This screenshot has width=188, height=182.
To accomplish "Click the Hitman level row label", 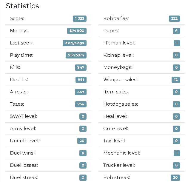I will tap(119, 43).
